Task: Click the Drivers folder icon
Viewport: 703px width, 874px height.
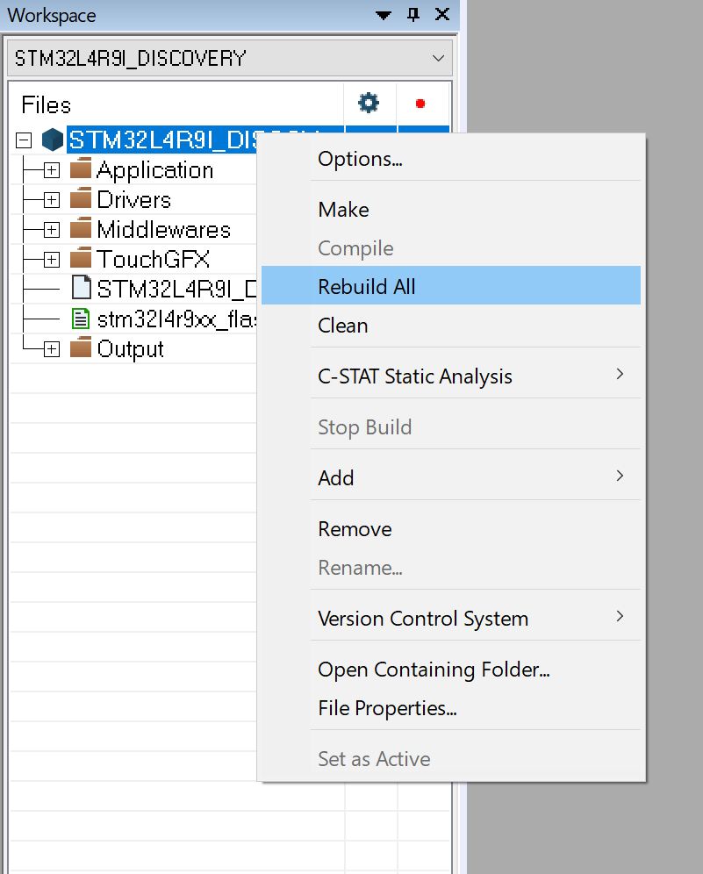Action: pyautogui.click(x=81, y=198)
